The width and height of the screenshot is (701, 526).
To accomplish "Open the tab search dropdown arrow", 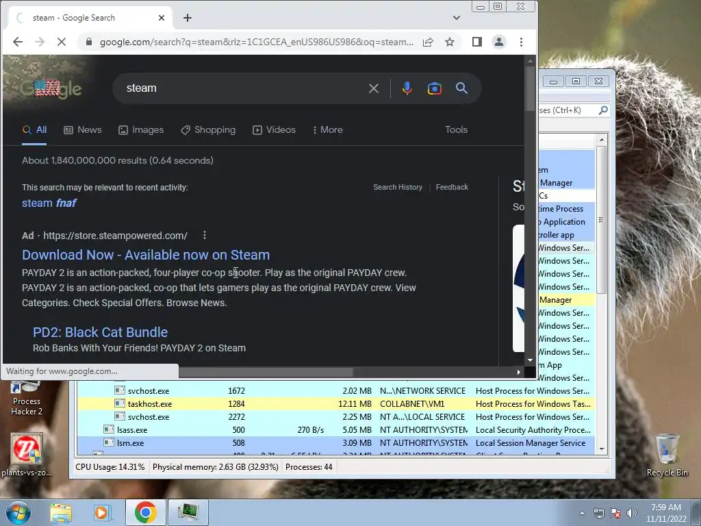I will coord(456,18).
